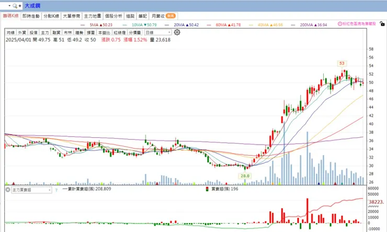Toggle the 壓力 overlay button
The height and width of the screenshot is (232, 387).
click(90, 32)
